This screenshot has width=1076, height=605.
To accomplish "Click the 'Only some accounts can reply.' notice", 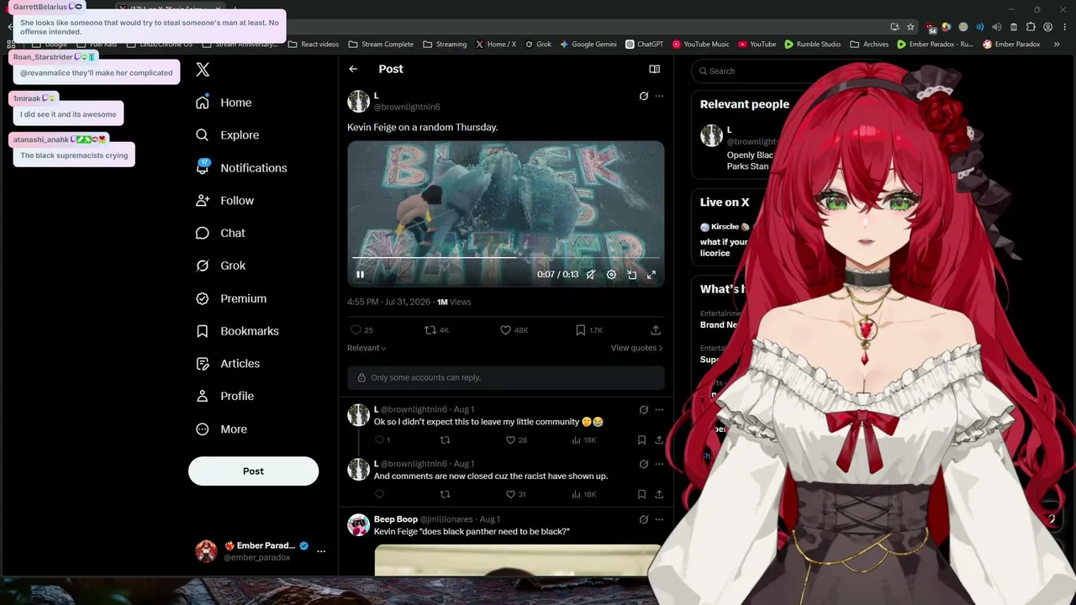I will [x=505, y=377].
